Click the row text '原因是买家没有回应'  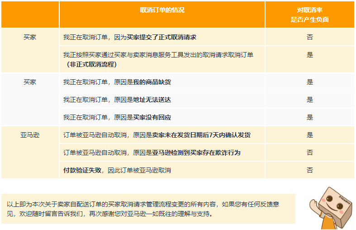point(142,118)
